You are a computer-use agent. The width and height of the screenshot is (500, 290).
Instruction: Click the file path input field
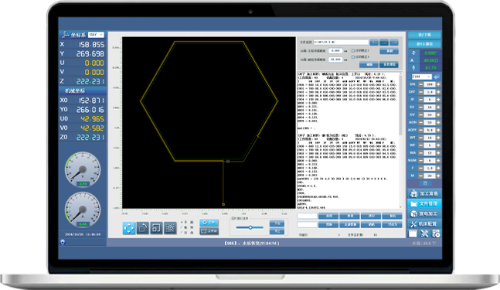tap(341, 42)
